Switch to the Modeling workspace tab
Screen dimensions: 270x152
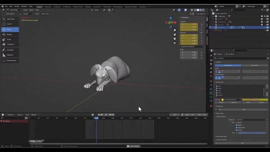point(48,7)
